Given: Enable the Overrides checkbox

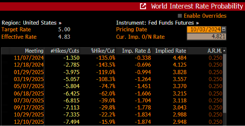Looking at the screenshot, I should [180, 16].
